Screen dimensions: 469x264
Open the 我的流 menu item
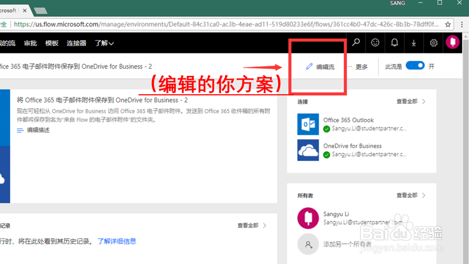point(8,43)
